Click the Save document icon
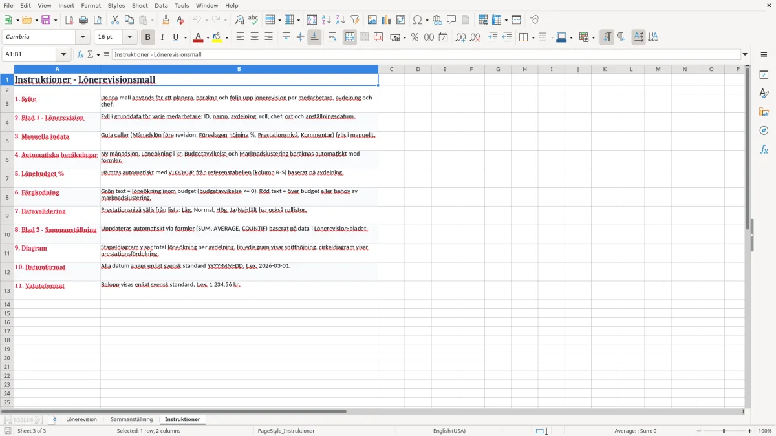 [x=46, y=20]
